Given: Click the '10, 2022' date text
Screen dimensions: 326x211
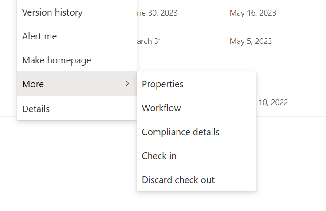Looking at the screenshot, I should [273, 102].
